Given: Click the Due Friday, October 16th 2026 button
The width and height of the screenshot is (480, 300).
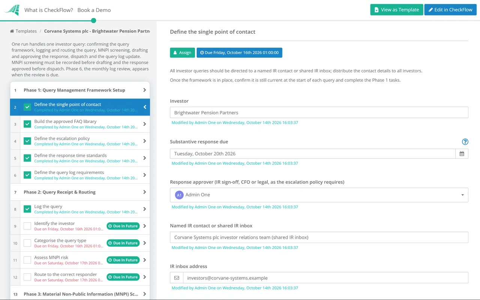Looking at the screenshot, I should click(x=239, y=52).
